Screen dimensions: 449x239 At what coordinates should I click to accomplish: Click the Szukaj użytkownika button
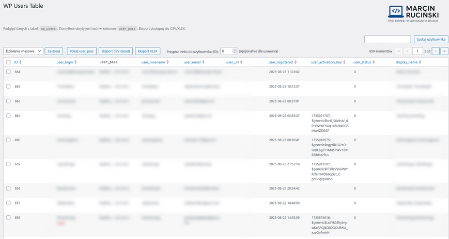pos(431,39)
